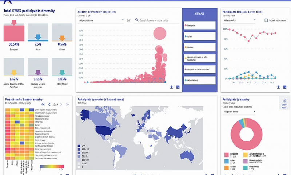Open the All parent terms dropdown in Ancestry over time
The height and width of the screenshot is (175, 291).
pyautogui.click(x=101, y=20)
